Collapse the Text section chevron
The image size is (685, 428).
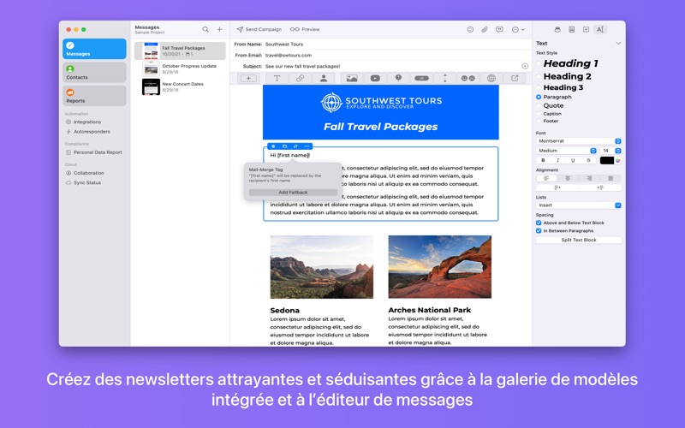(x=618, y=44)
